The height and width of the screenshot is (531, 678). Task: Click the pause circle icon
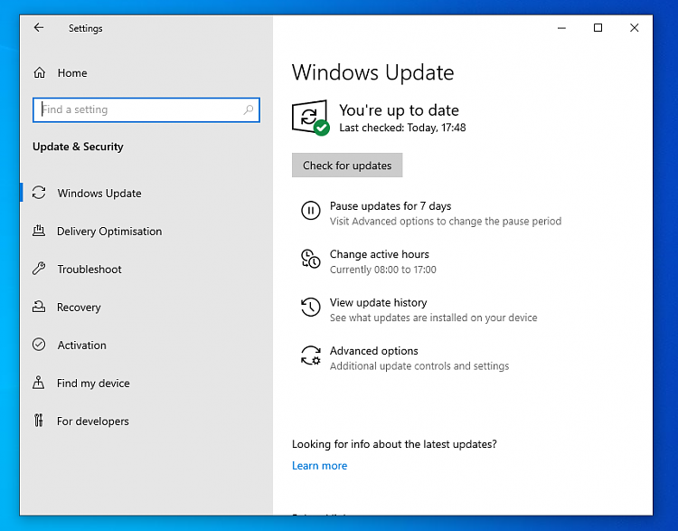(x=310, y=211)
